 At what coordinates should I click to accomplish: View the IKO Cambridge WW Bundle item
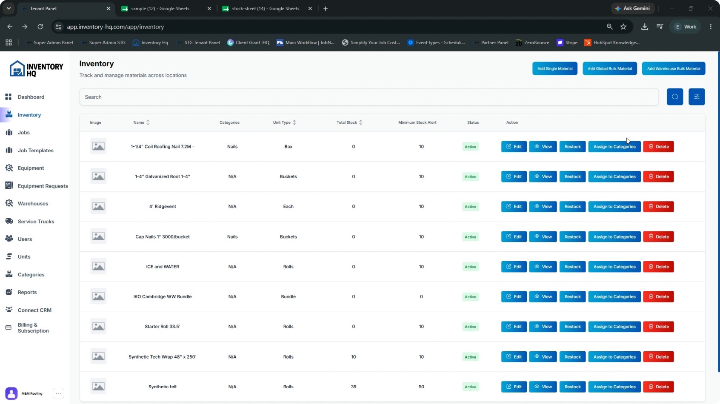(x=543, y=297)
